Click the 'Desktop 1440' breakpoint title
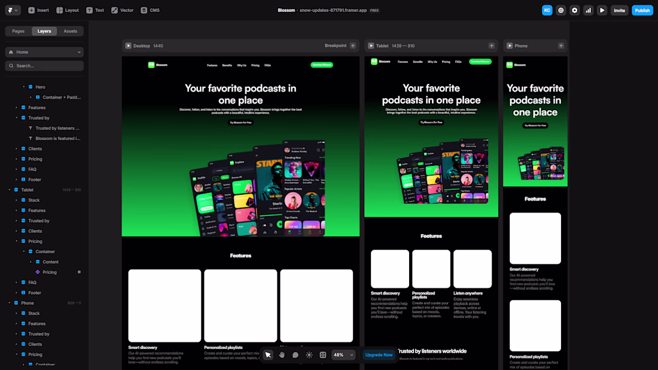The width and height of the screenshot is (658, 370). (148, 46)
